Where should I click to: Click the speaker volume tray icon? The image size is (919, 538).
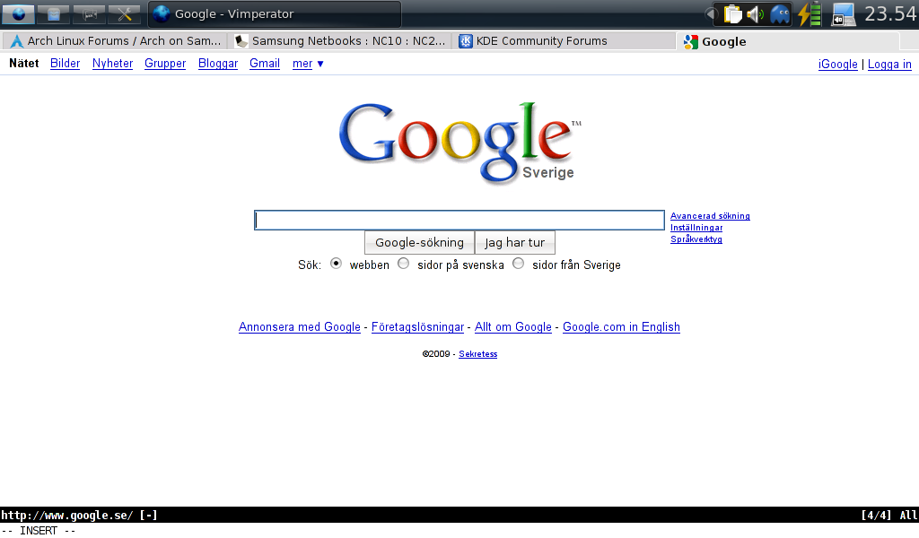(755, 14)
